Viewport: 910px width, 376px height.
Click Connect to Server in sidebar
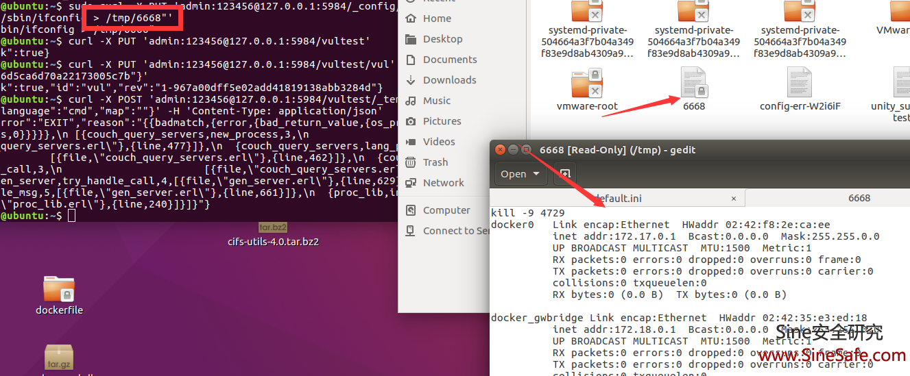(x=455, y=231)
